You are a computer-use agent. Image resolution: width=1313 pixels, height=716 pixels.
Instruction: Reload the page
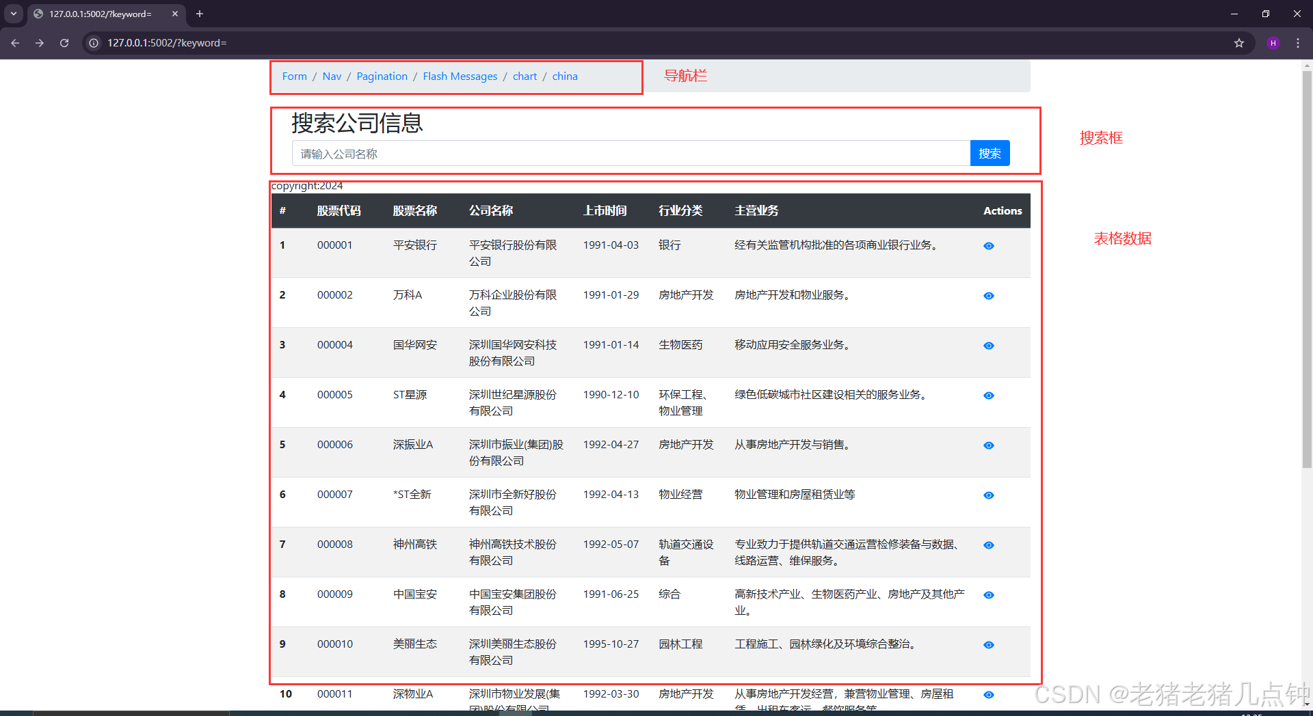click(64, 42)
